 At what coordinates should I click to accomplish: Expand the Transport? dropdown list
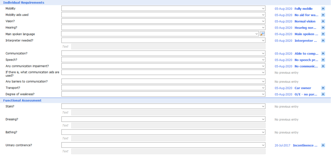[x=163, y=88]
